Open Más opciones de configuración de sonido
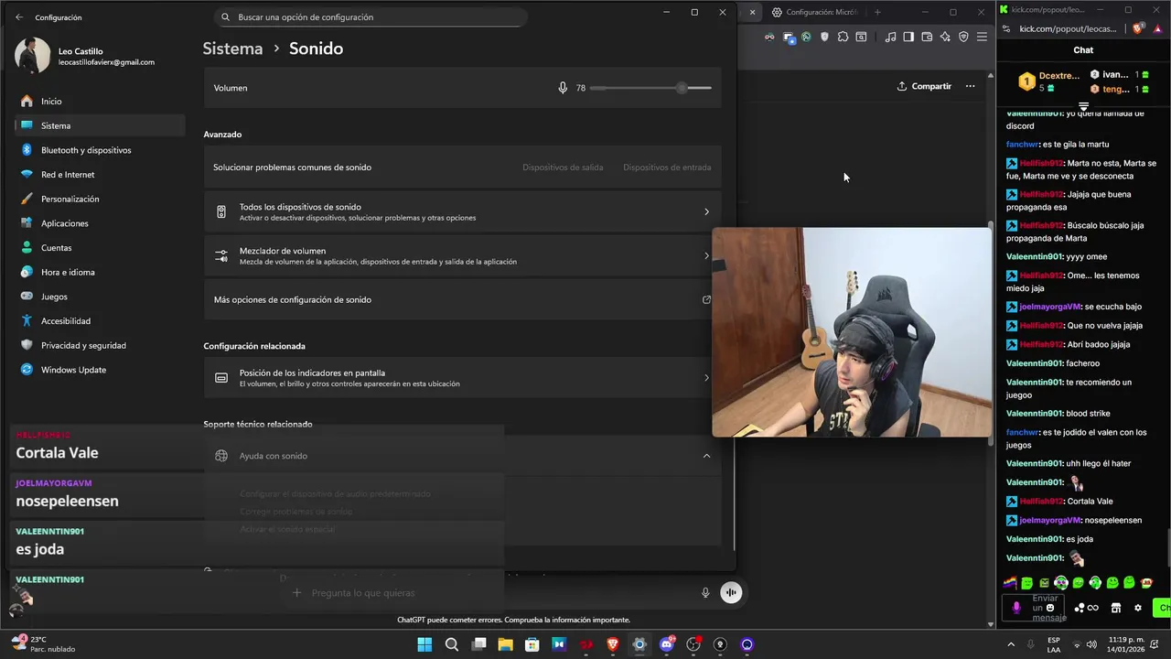 click(x=462, y=300)
